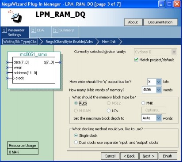The height and width of the screenshot is (162, 183).
Task: Go to Regs/Clken/Byte Enable/Aclrs step
Action: point(69,42)
